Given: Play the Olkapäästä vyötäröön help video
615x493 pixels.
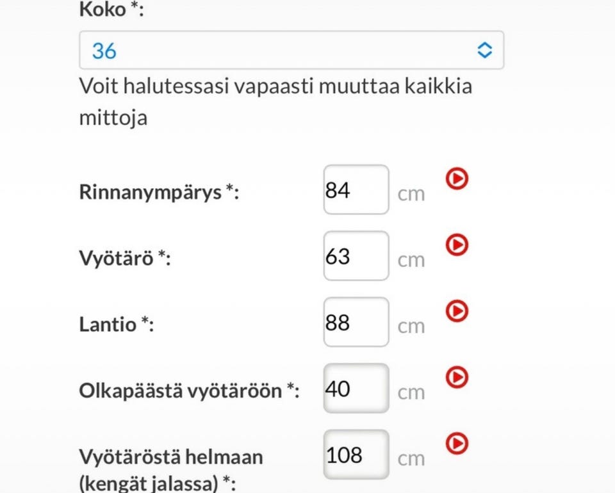Looking at the screenshot, I should 456,378.
